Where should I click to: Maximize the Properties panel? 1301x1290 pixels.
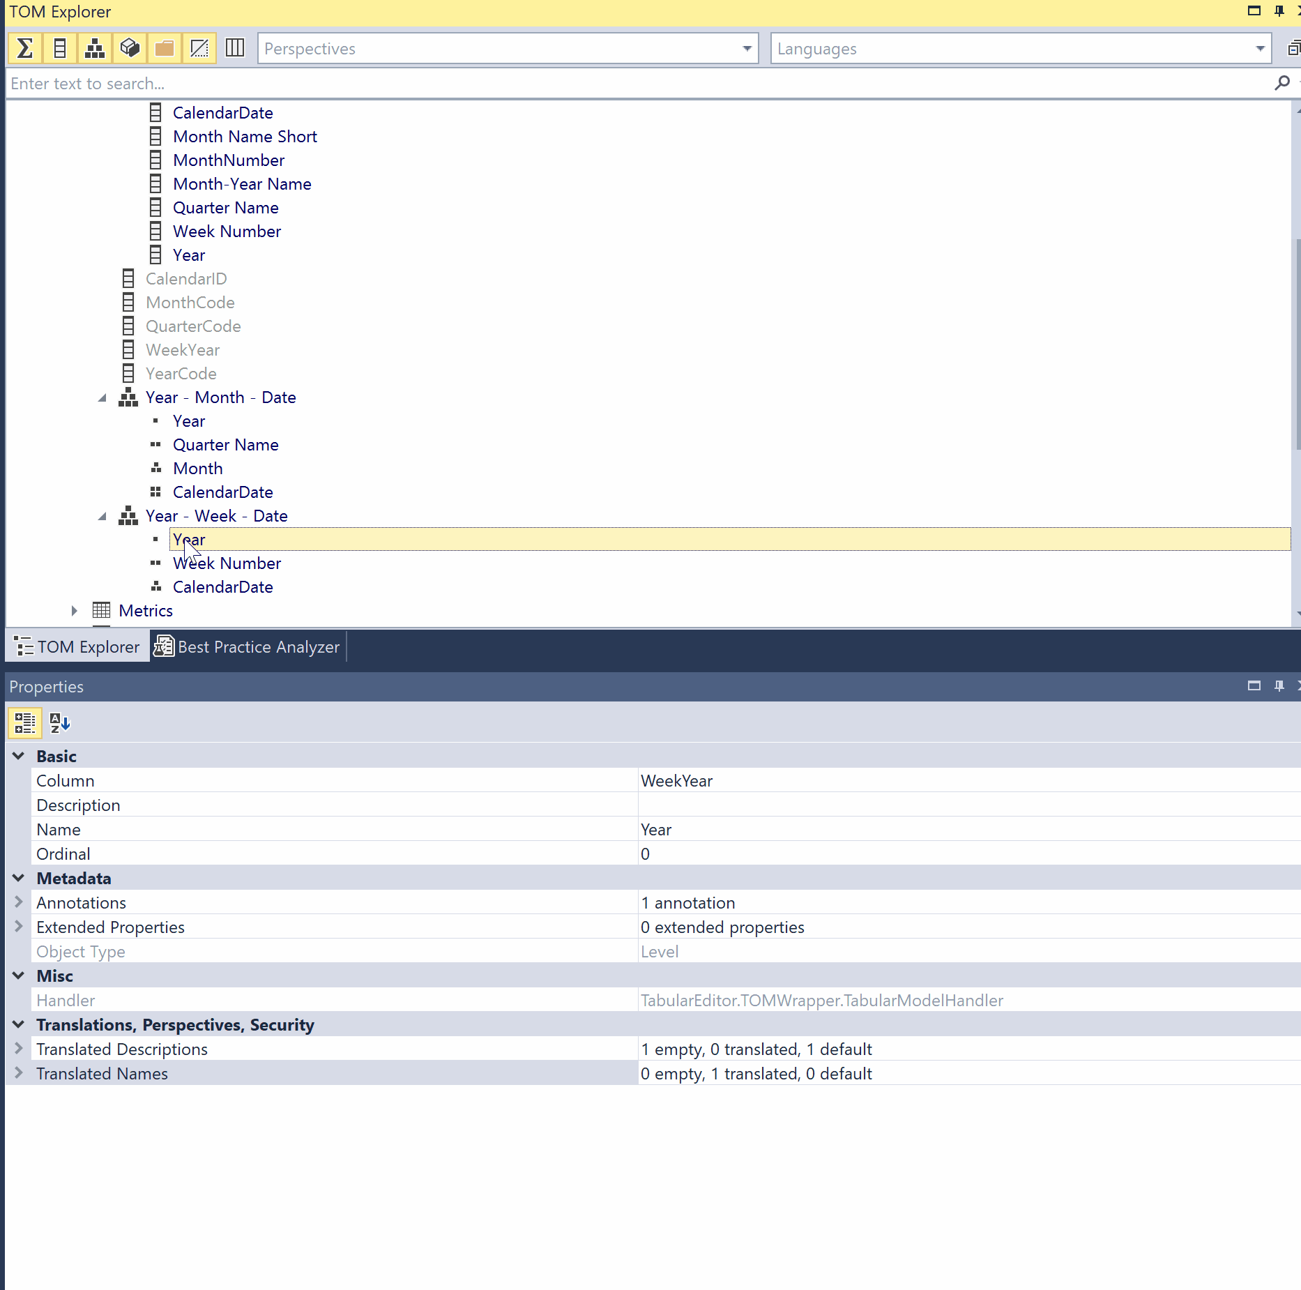[x=1254, y=686]
